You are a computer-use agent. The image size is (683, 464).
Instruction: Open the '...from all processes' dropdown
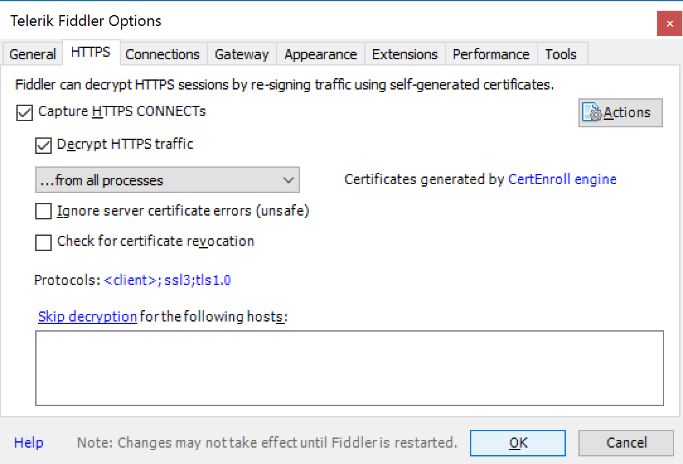click(167, 180)
